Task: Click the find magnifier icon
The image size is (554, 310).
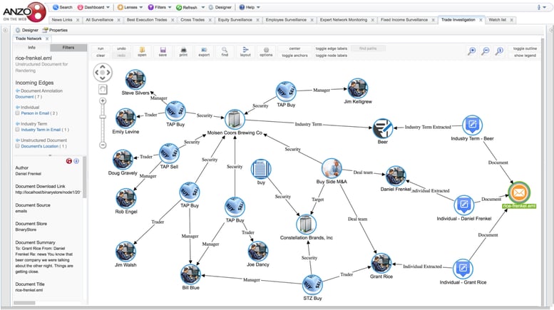Action: (x=225, y=50)
